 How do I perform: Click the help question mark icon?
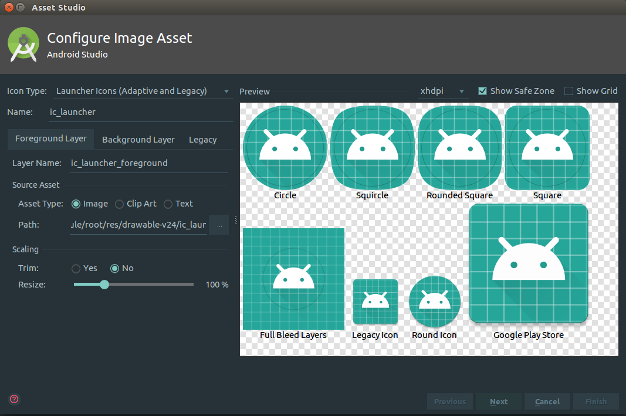tap(14, 399)
